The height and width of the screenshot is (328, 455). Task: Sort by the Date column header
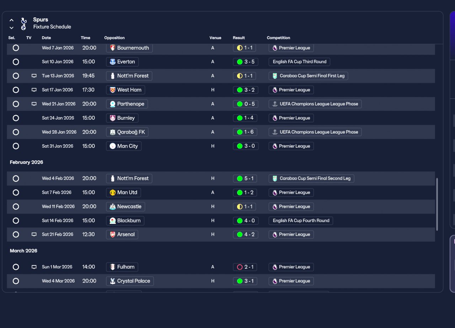46,38
